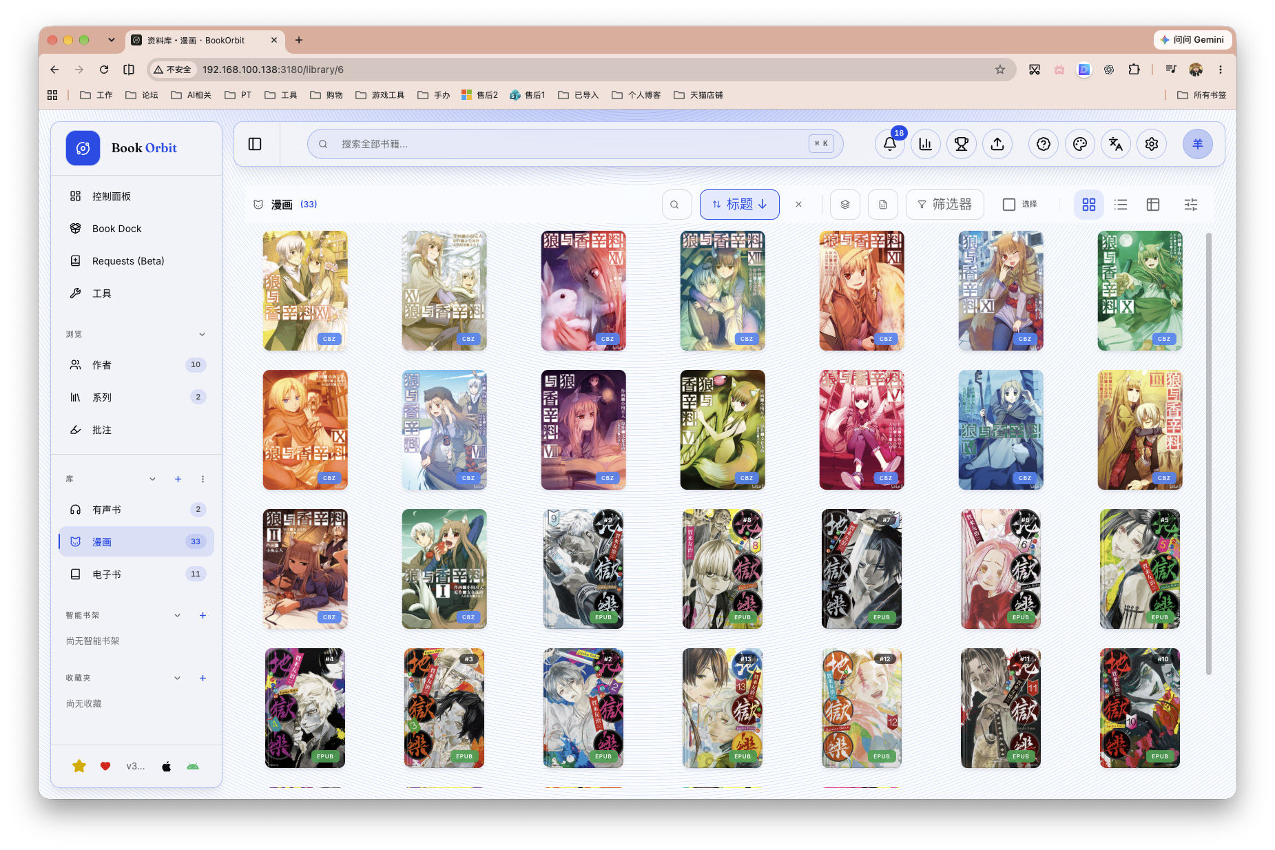The height and width of the screenshot is (850, 1275).
Task: Add a smart shelf with plus icon
Action: (203, 615)
